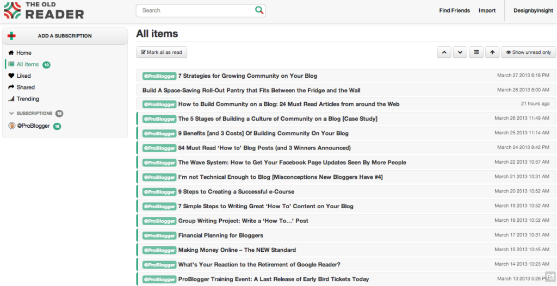Collapse the Subscriptions section
Screen dimensions: 557x286
pos(11,113)
